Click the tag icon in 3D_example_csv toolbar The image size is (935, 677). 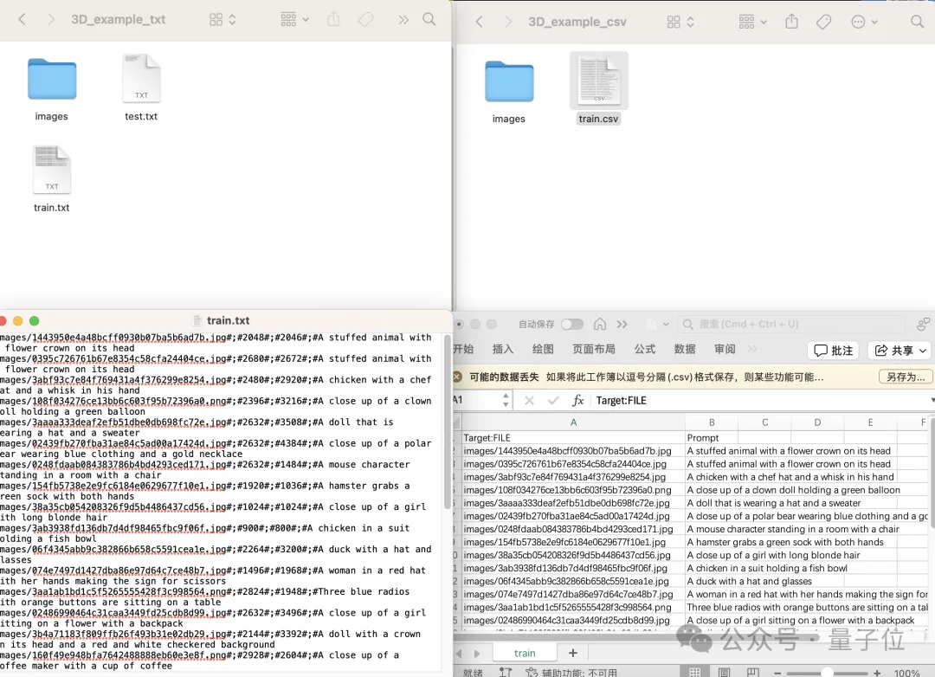point(824,21)
